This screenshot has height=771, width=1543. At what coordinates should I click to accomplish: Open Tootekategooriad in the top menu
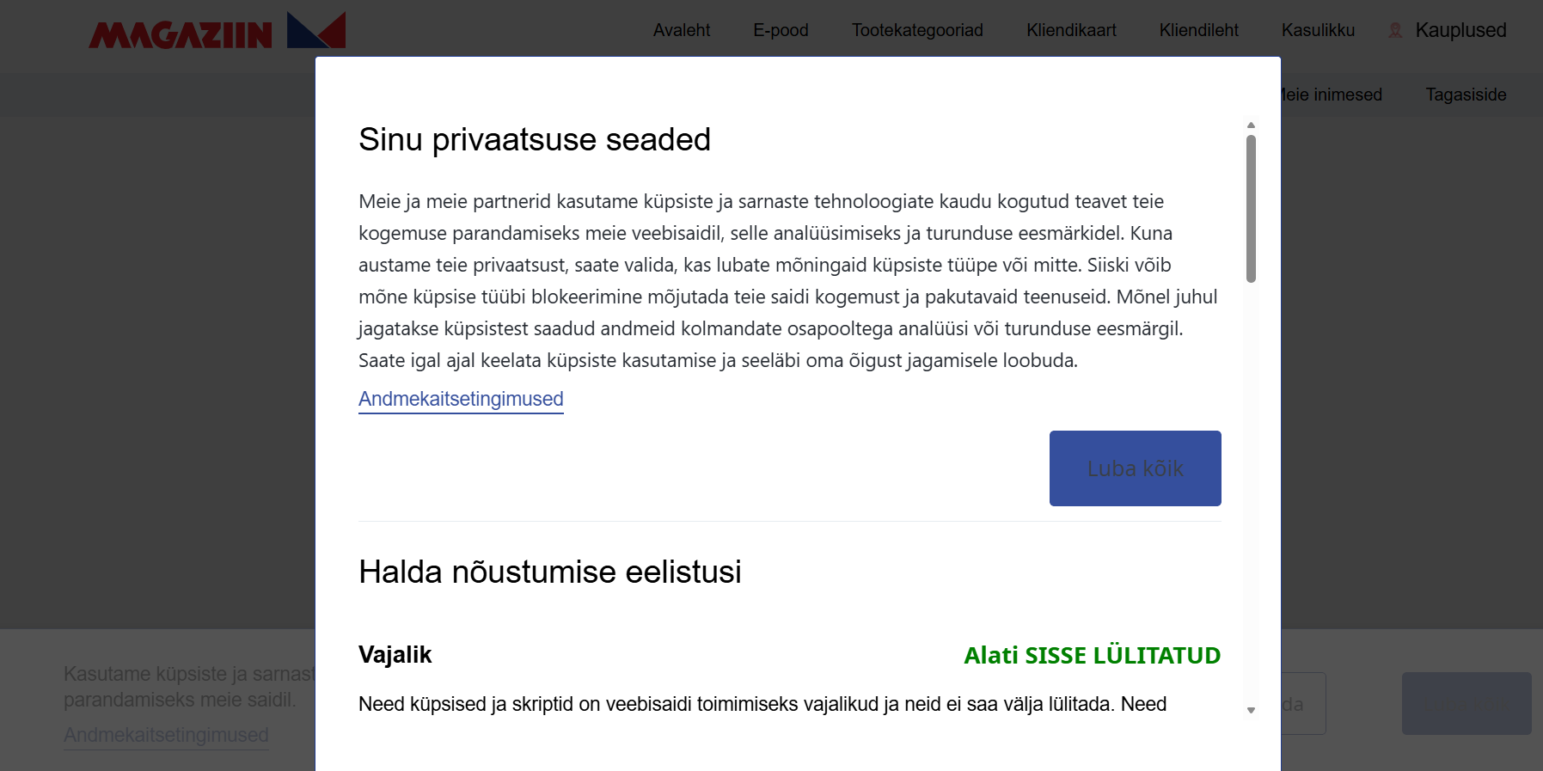917,30
